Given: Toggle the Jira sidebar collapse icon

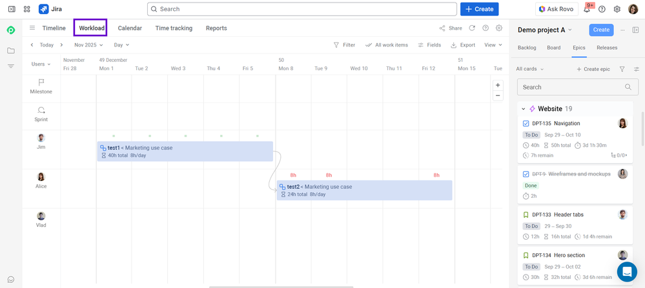Looking at the screenshot, I should [12, 9].
